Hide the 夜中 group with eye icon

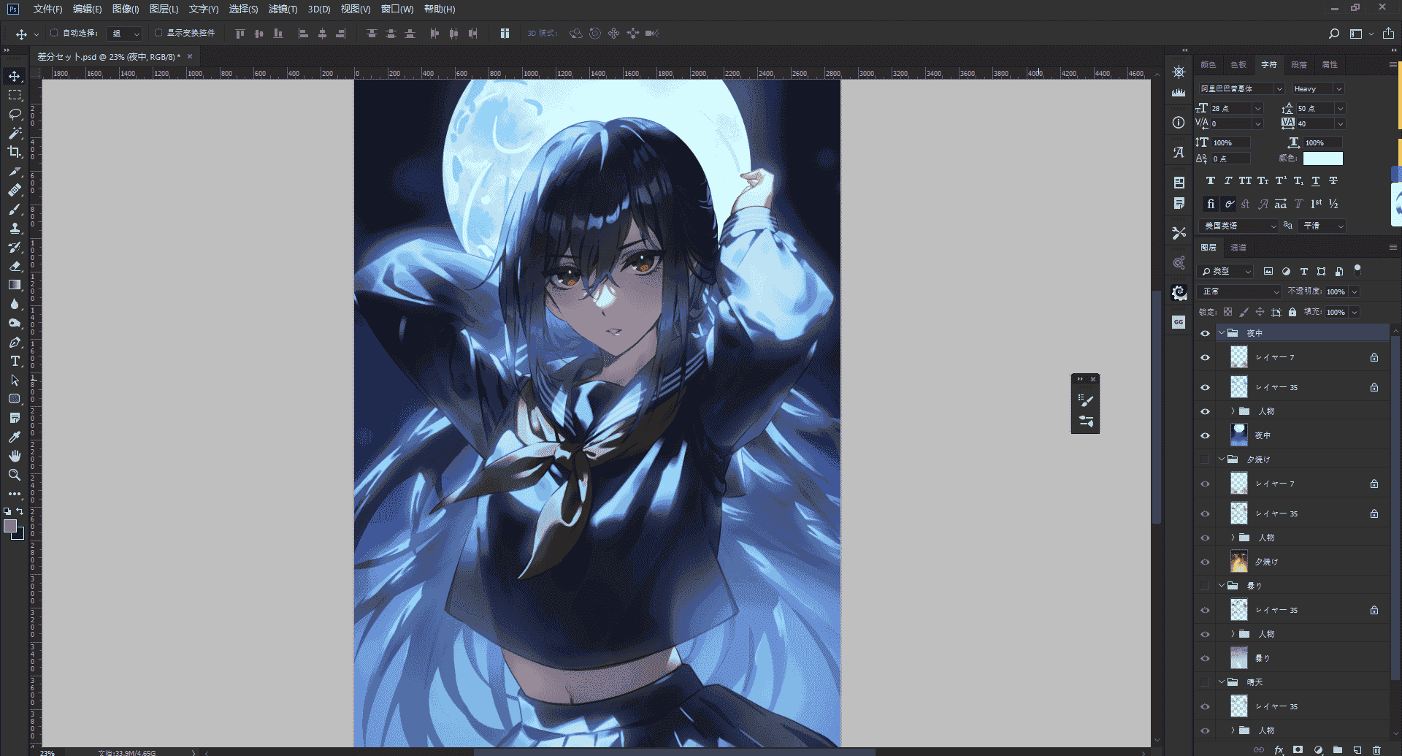1205,333
